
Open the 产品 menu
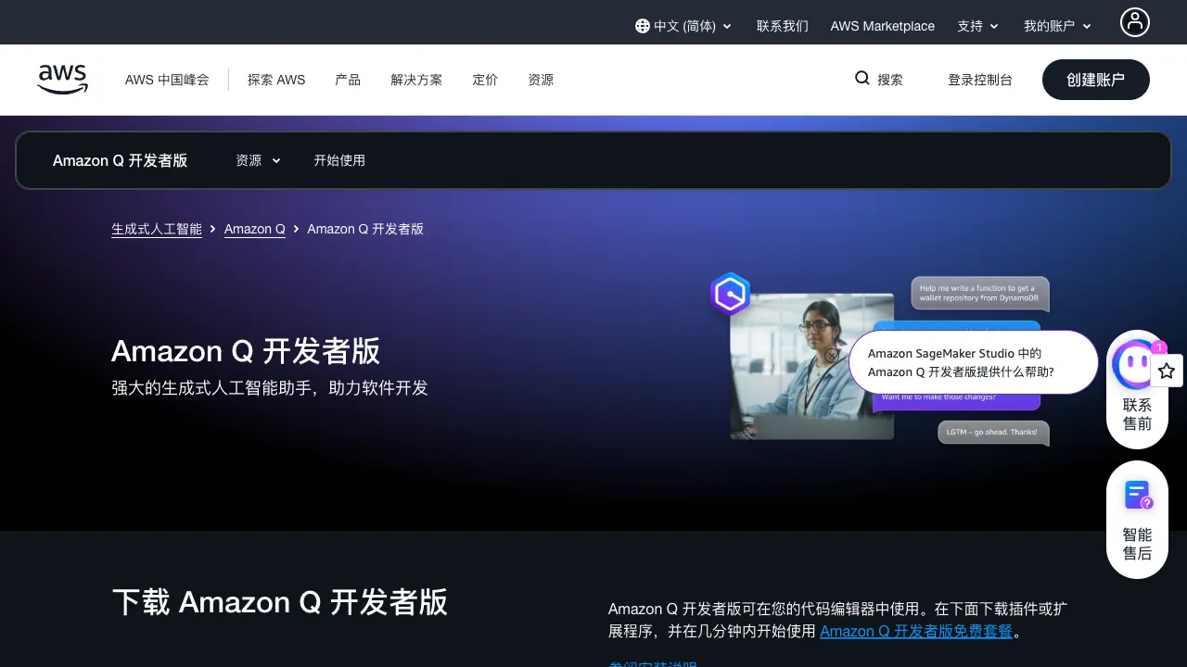tap(348, 80)
